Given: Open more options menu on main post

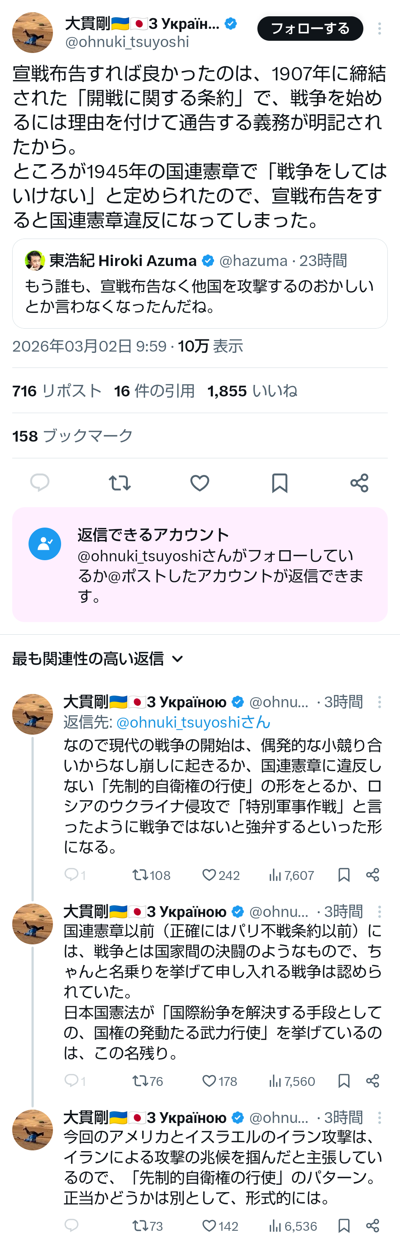Looking at the screenshot, I should [380, 29].
